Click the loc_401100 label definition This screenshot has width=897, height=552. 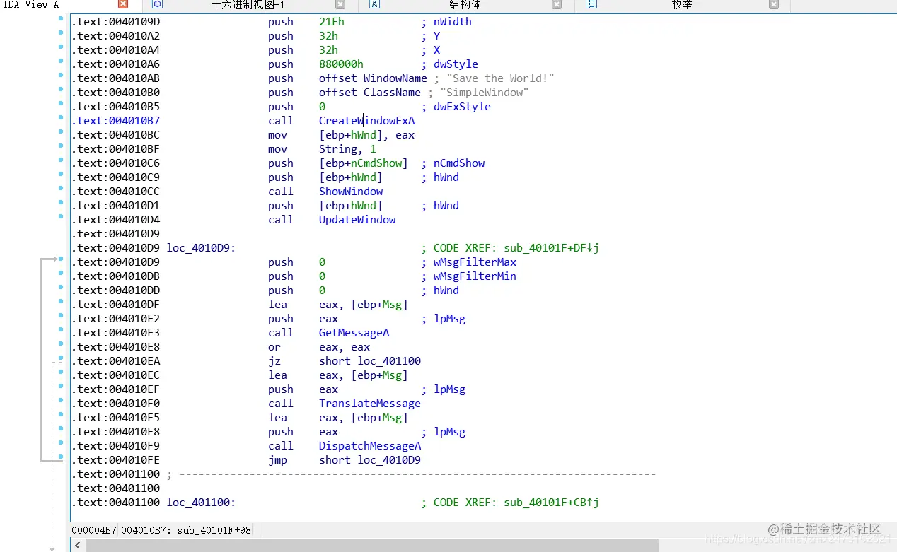(201, 503)
